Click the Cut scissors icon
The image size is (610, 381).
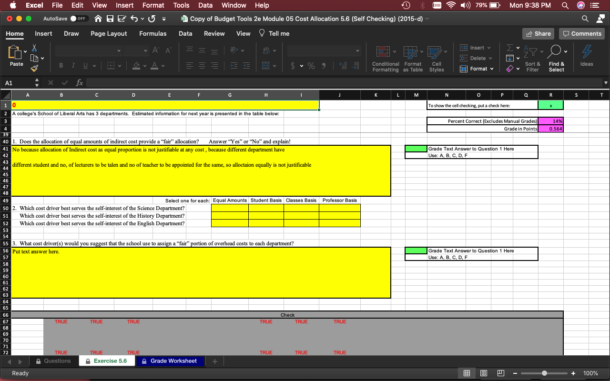34,48
